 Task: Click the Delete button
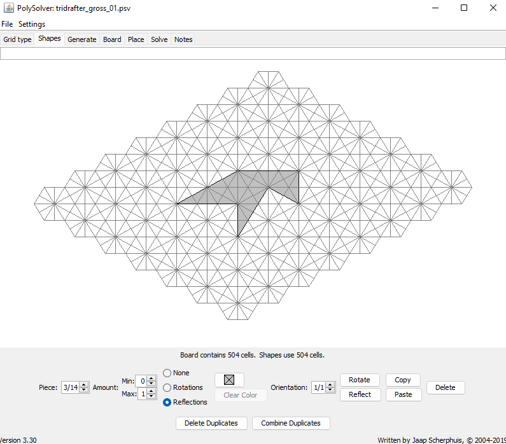point(446,387)
